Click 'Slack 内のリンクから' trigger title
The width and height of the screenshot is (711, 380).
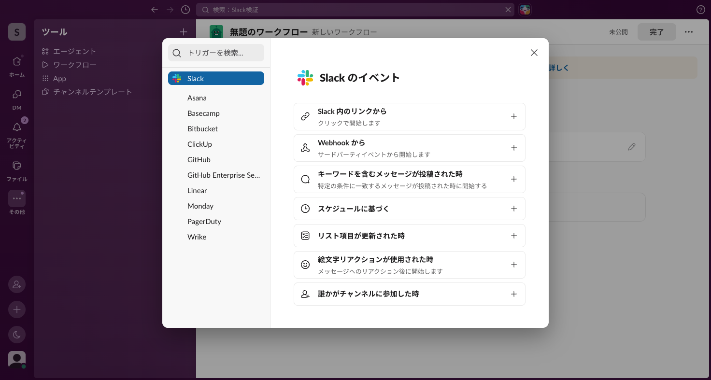(352, 112)
